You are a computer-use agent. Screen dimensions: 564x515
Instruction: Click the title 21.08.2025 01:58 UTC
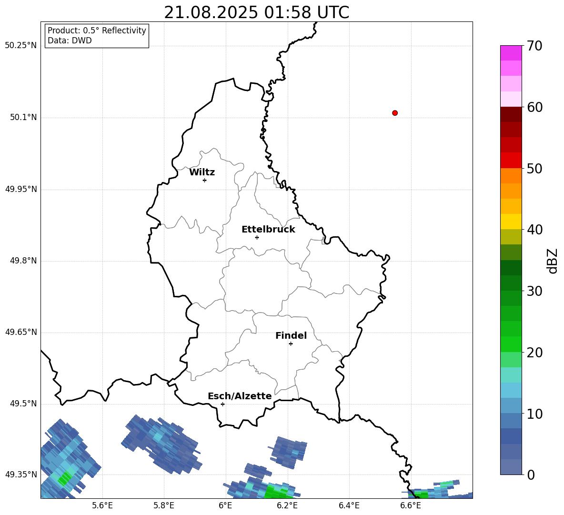257,12
